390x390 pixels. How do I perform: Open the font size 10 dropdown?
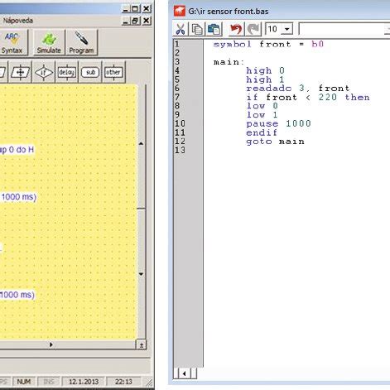point(287,29)
